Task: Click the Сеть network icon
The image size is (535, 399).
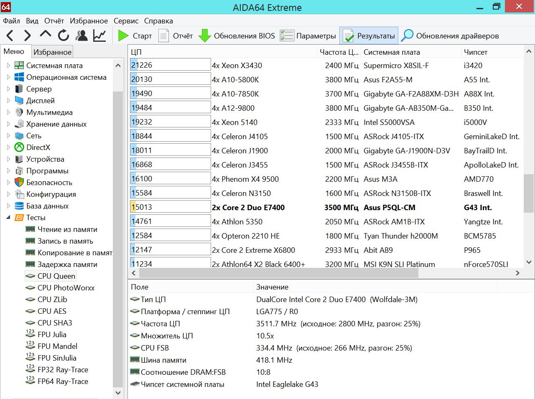Action: click(x=19, y=136)
